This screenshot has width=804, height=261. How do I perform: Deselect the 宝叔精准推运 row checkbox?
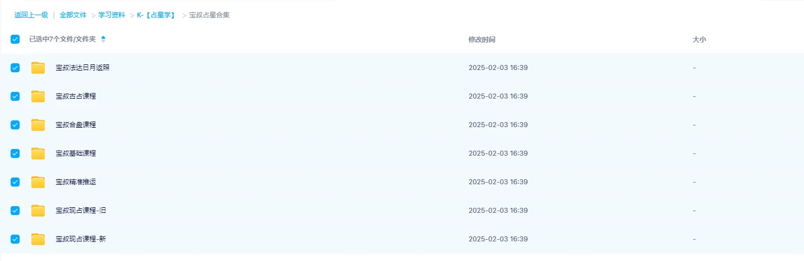pyautogui.click(x=15, y=182)
